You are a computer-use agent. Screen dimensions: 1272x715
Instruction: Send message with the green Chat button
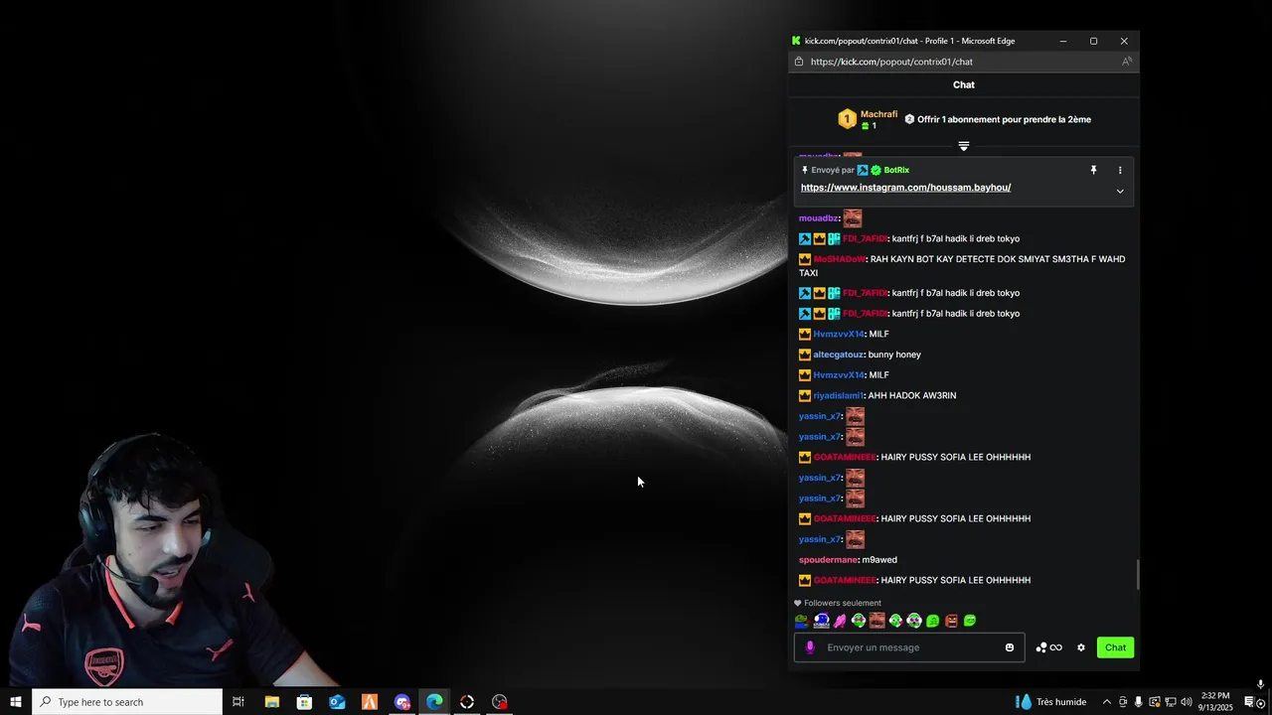click(1115, 647)
